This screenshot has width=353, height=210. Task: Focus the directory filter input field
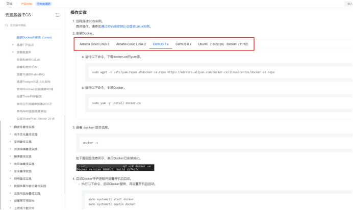coord(33,25)
